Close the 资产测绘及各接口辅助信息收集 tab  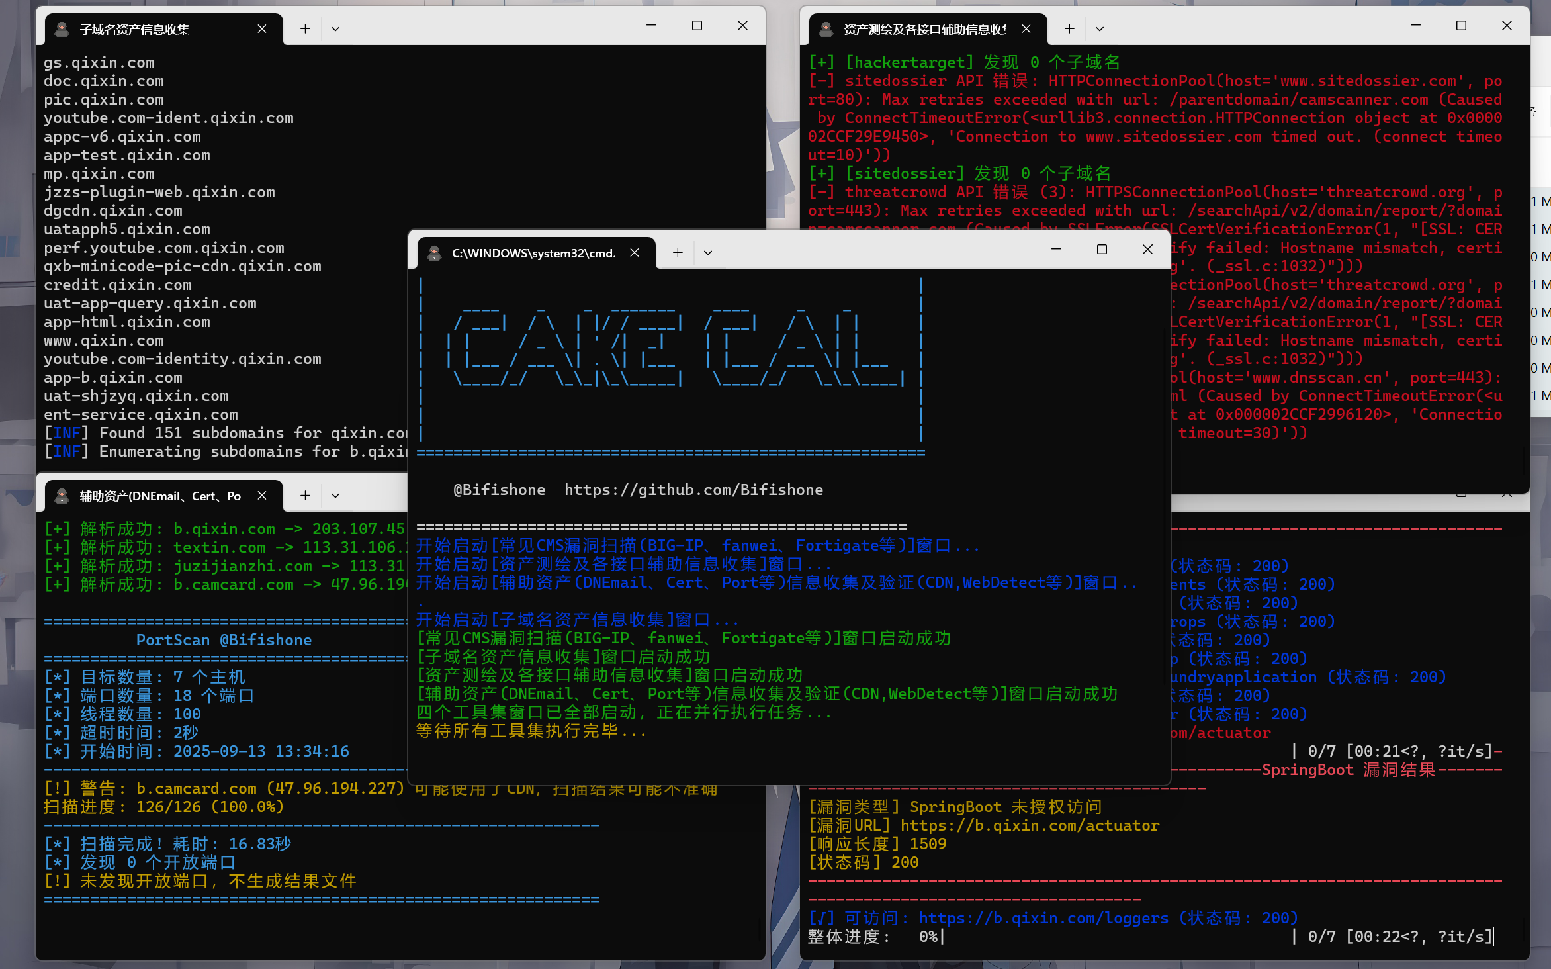[1026, 29]
